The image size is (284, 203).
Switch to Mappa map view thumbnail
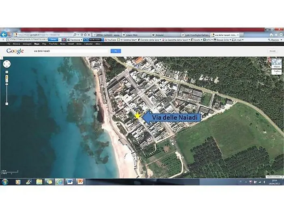277,63
